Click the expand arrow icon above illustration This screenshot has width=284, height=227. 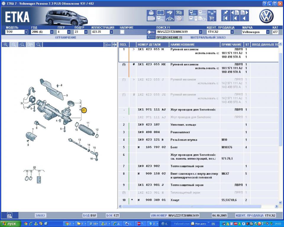[x=114, y=45]
